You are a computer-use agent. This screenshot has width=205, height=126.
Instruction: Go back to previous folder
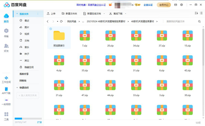[x=47, y=21]
